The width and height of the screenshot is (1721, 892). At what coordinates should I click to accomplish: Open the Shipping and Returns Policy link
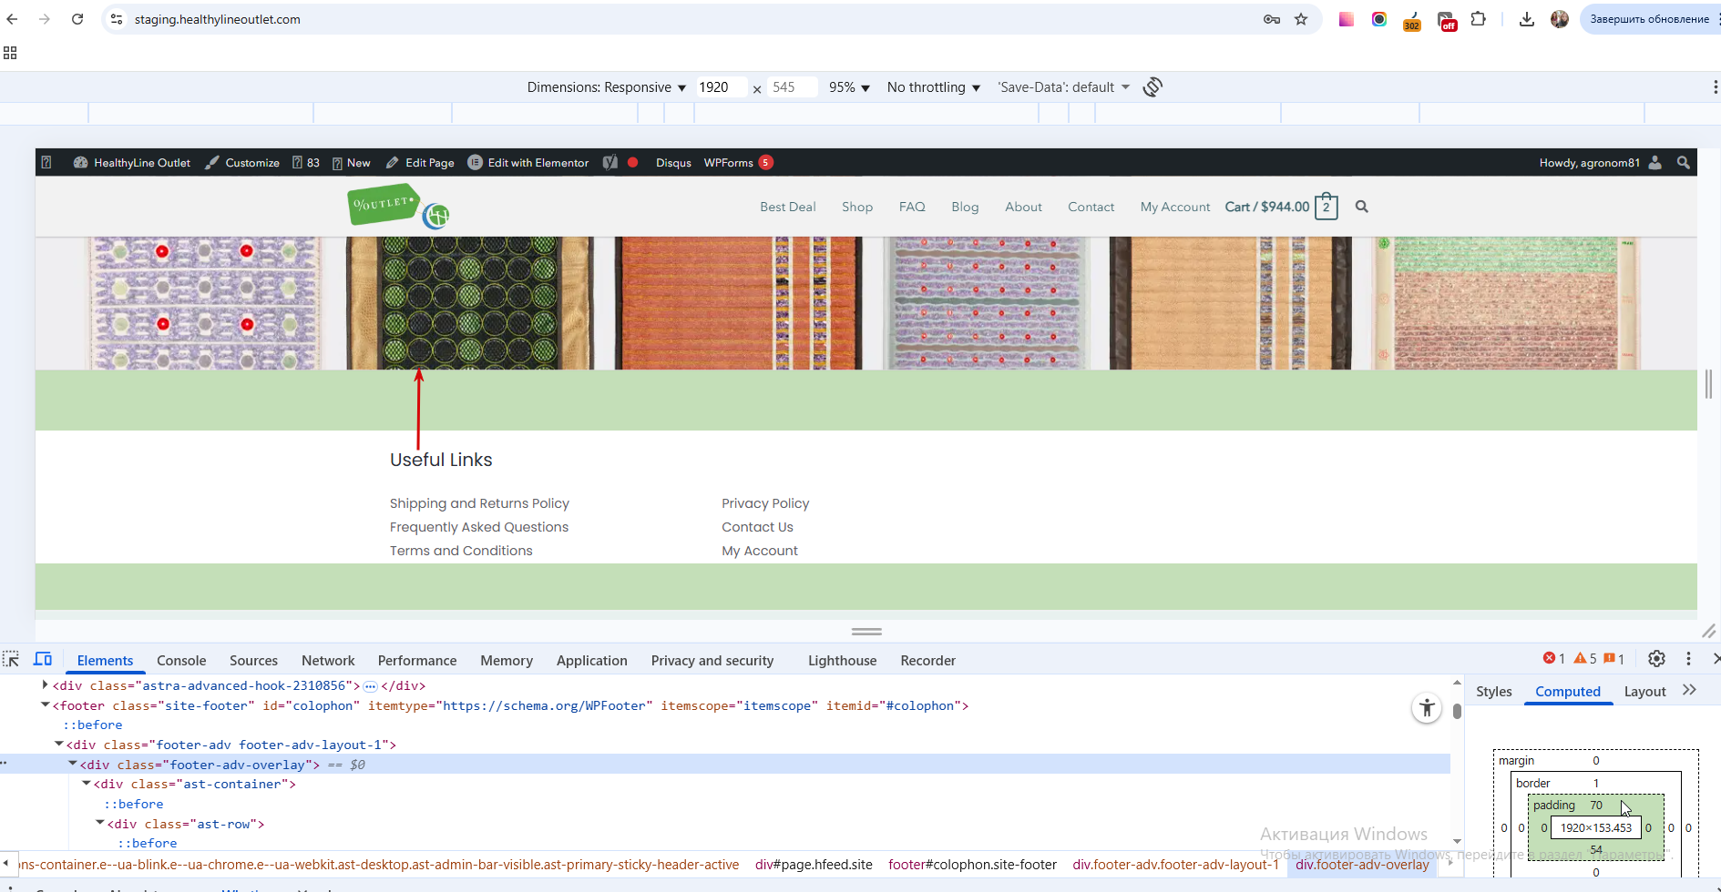(x=479, y=503)
